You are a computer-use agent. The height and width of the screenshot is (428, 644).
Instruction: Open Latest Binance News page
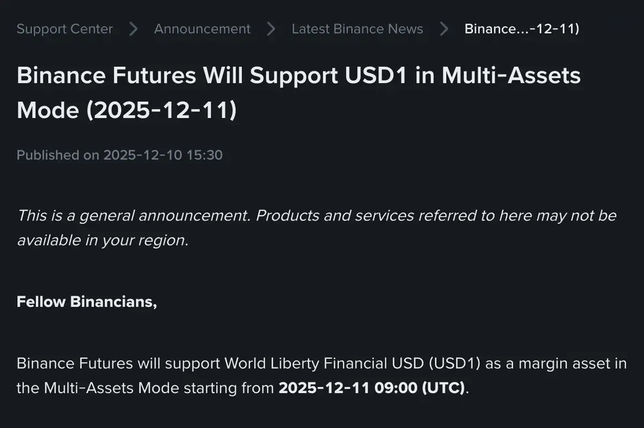point(357,29)
